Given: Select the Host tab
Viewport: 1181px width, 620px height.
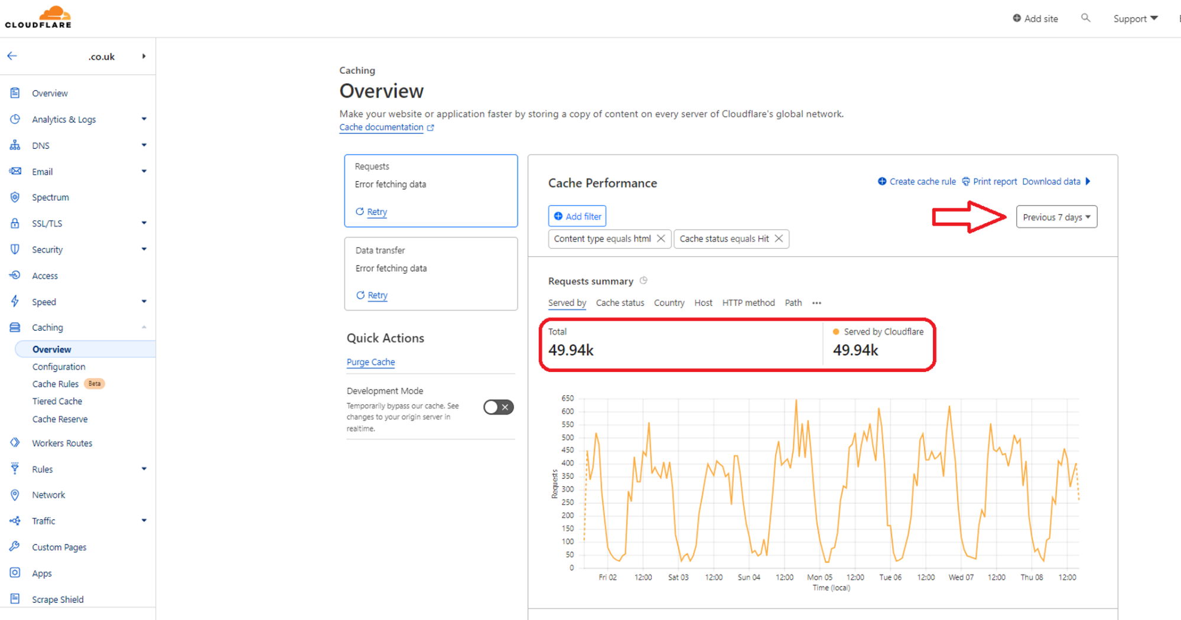Looking at the screenshot, I should 703,302.
